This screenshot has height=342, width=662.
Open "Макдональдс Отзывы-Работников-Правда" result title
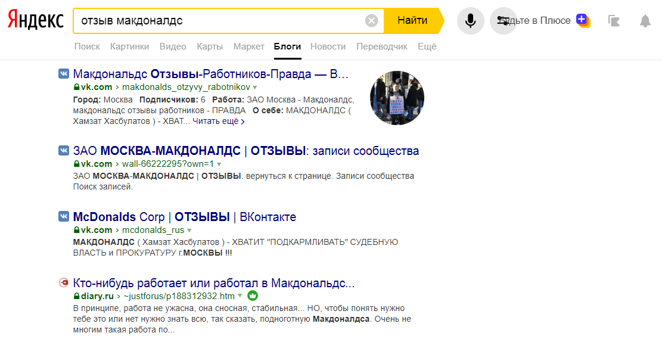[211, 74]
